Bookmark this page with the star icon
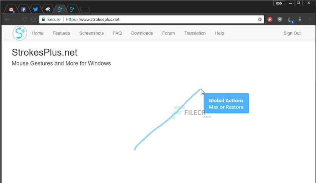The width and height of the screenshot is (316, 183). (x=260, y=20)
